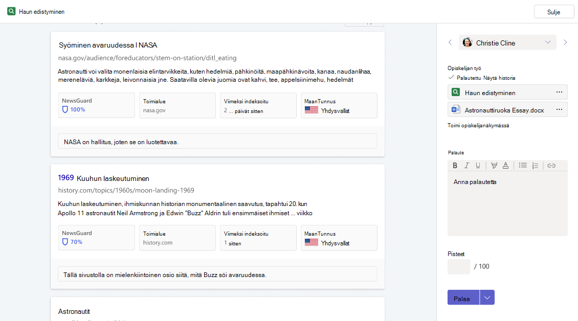Click the US flag on the history.com card
The height and width of the screenshot is (321, 578).
[312, 242]
